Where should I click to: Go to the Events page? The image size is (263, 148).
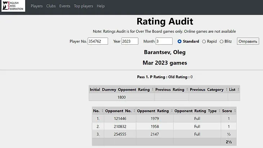pyautogui.click(x=65, y=6)
